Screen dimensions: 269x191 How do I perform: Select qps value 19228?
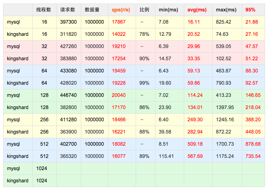click(119, 83)
